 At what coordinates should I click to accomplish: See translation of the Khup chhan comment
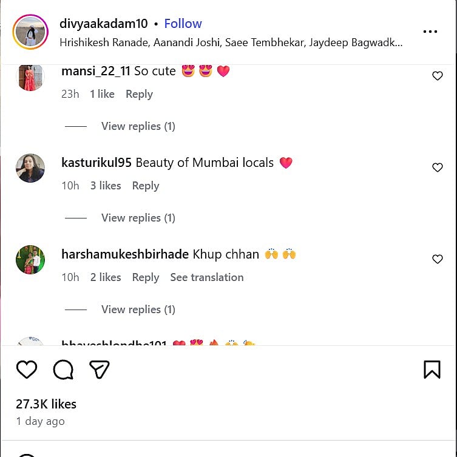tap(206, 277)
